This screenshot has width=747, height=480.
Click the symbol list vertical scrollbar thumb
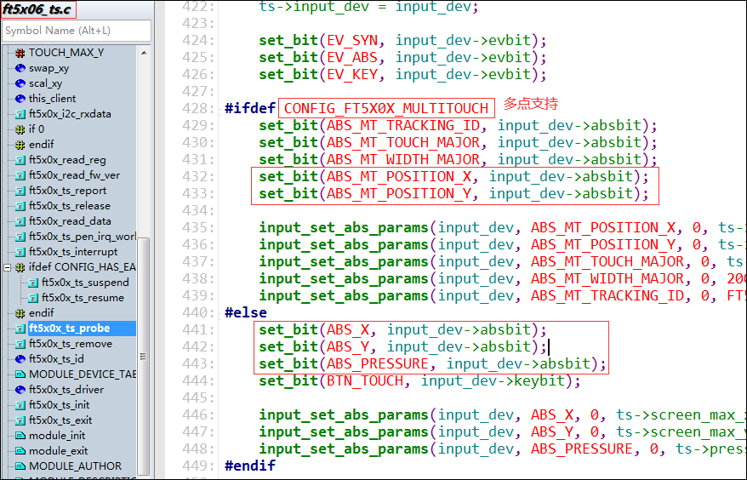(144, 355)
